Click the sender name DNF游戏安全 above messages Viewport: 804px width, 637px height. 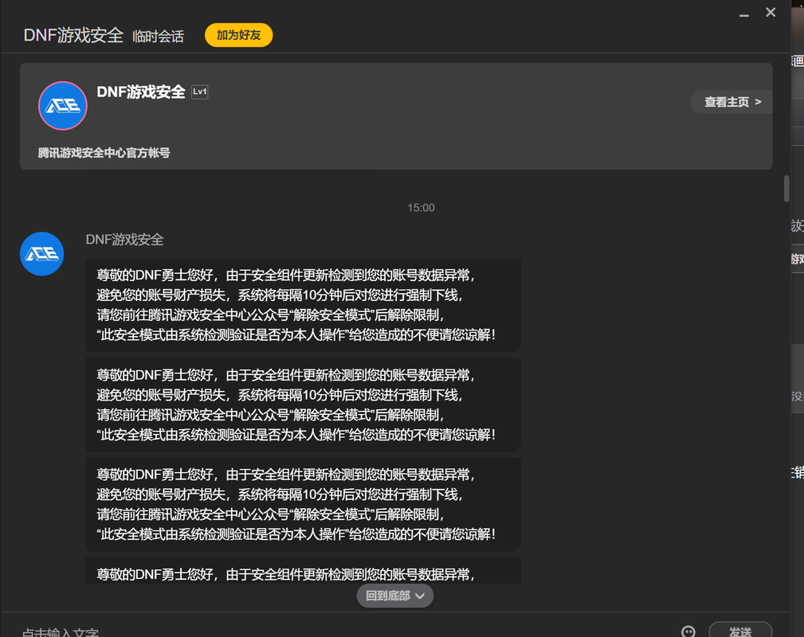124,240
